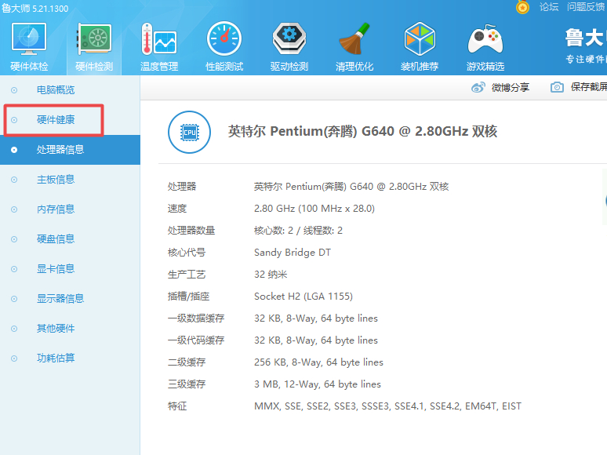The height and width of the screenshot is (455, 607).
Task: Click the speed value 2.80 GHz (100 MHz x 28.0)
Action: (314, 209)
